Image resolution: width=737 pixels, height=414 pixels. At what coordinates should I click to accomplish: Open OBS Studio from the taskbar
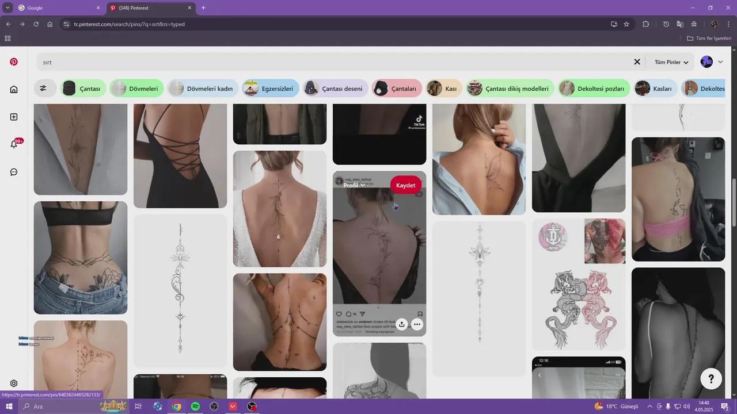coord(214,407)
